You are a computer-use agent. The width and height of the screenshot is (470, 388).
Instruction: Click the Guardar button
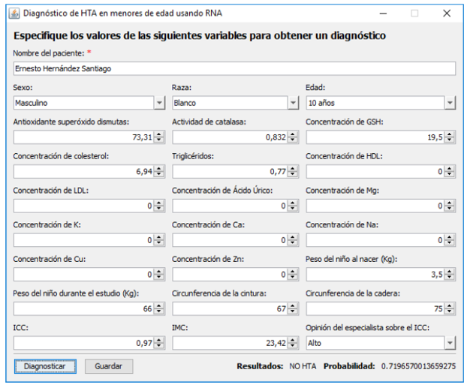coord(109,366)
